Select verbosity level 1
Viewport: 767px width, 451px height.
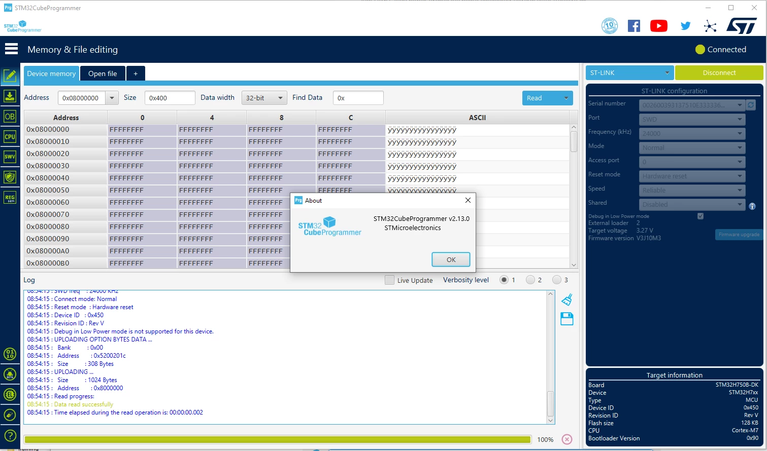pos(504,280)
